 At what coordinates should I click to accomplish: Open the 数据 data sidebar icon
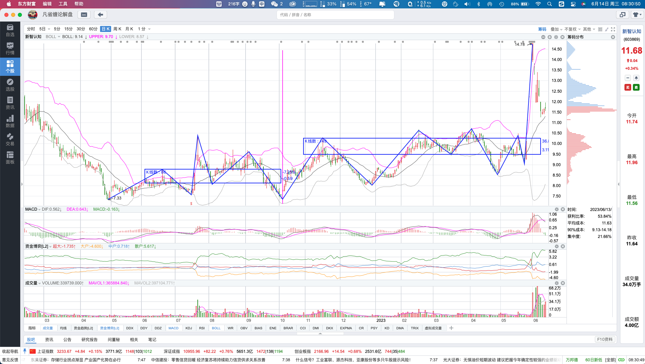10,121
